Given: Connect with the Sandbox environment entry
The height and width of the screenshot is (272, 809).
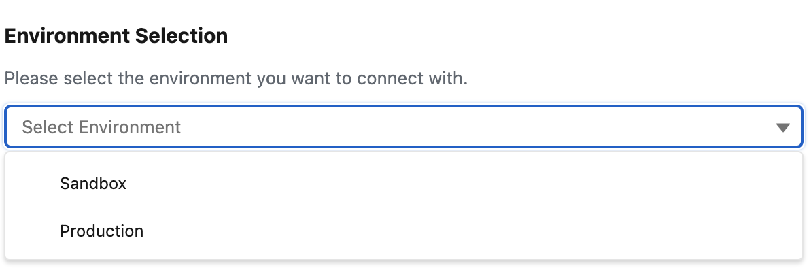Looking at the screenshot, I should [x=93, y=183].
